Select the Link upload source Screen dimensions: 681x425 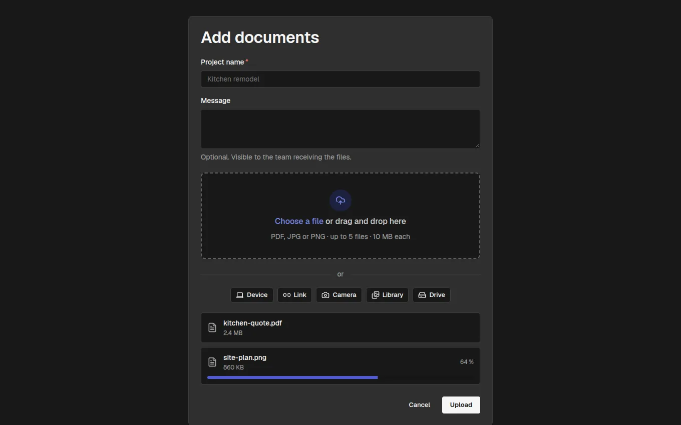click(x=295, y=295)
